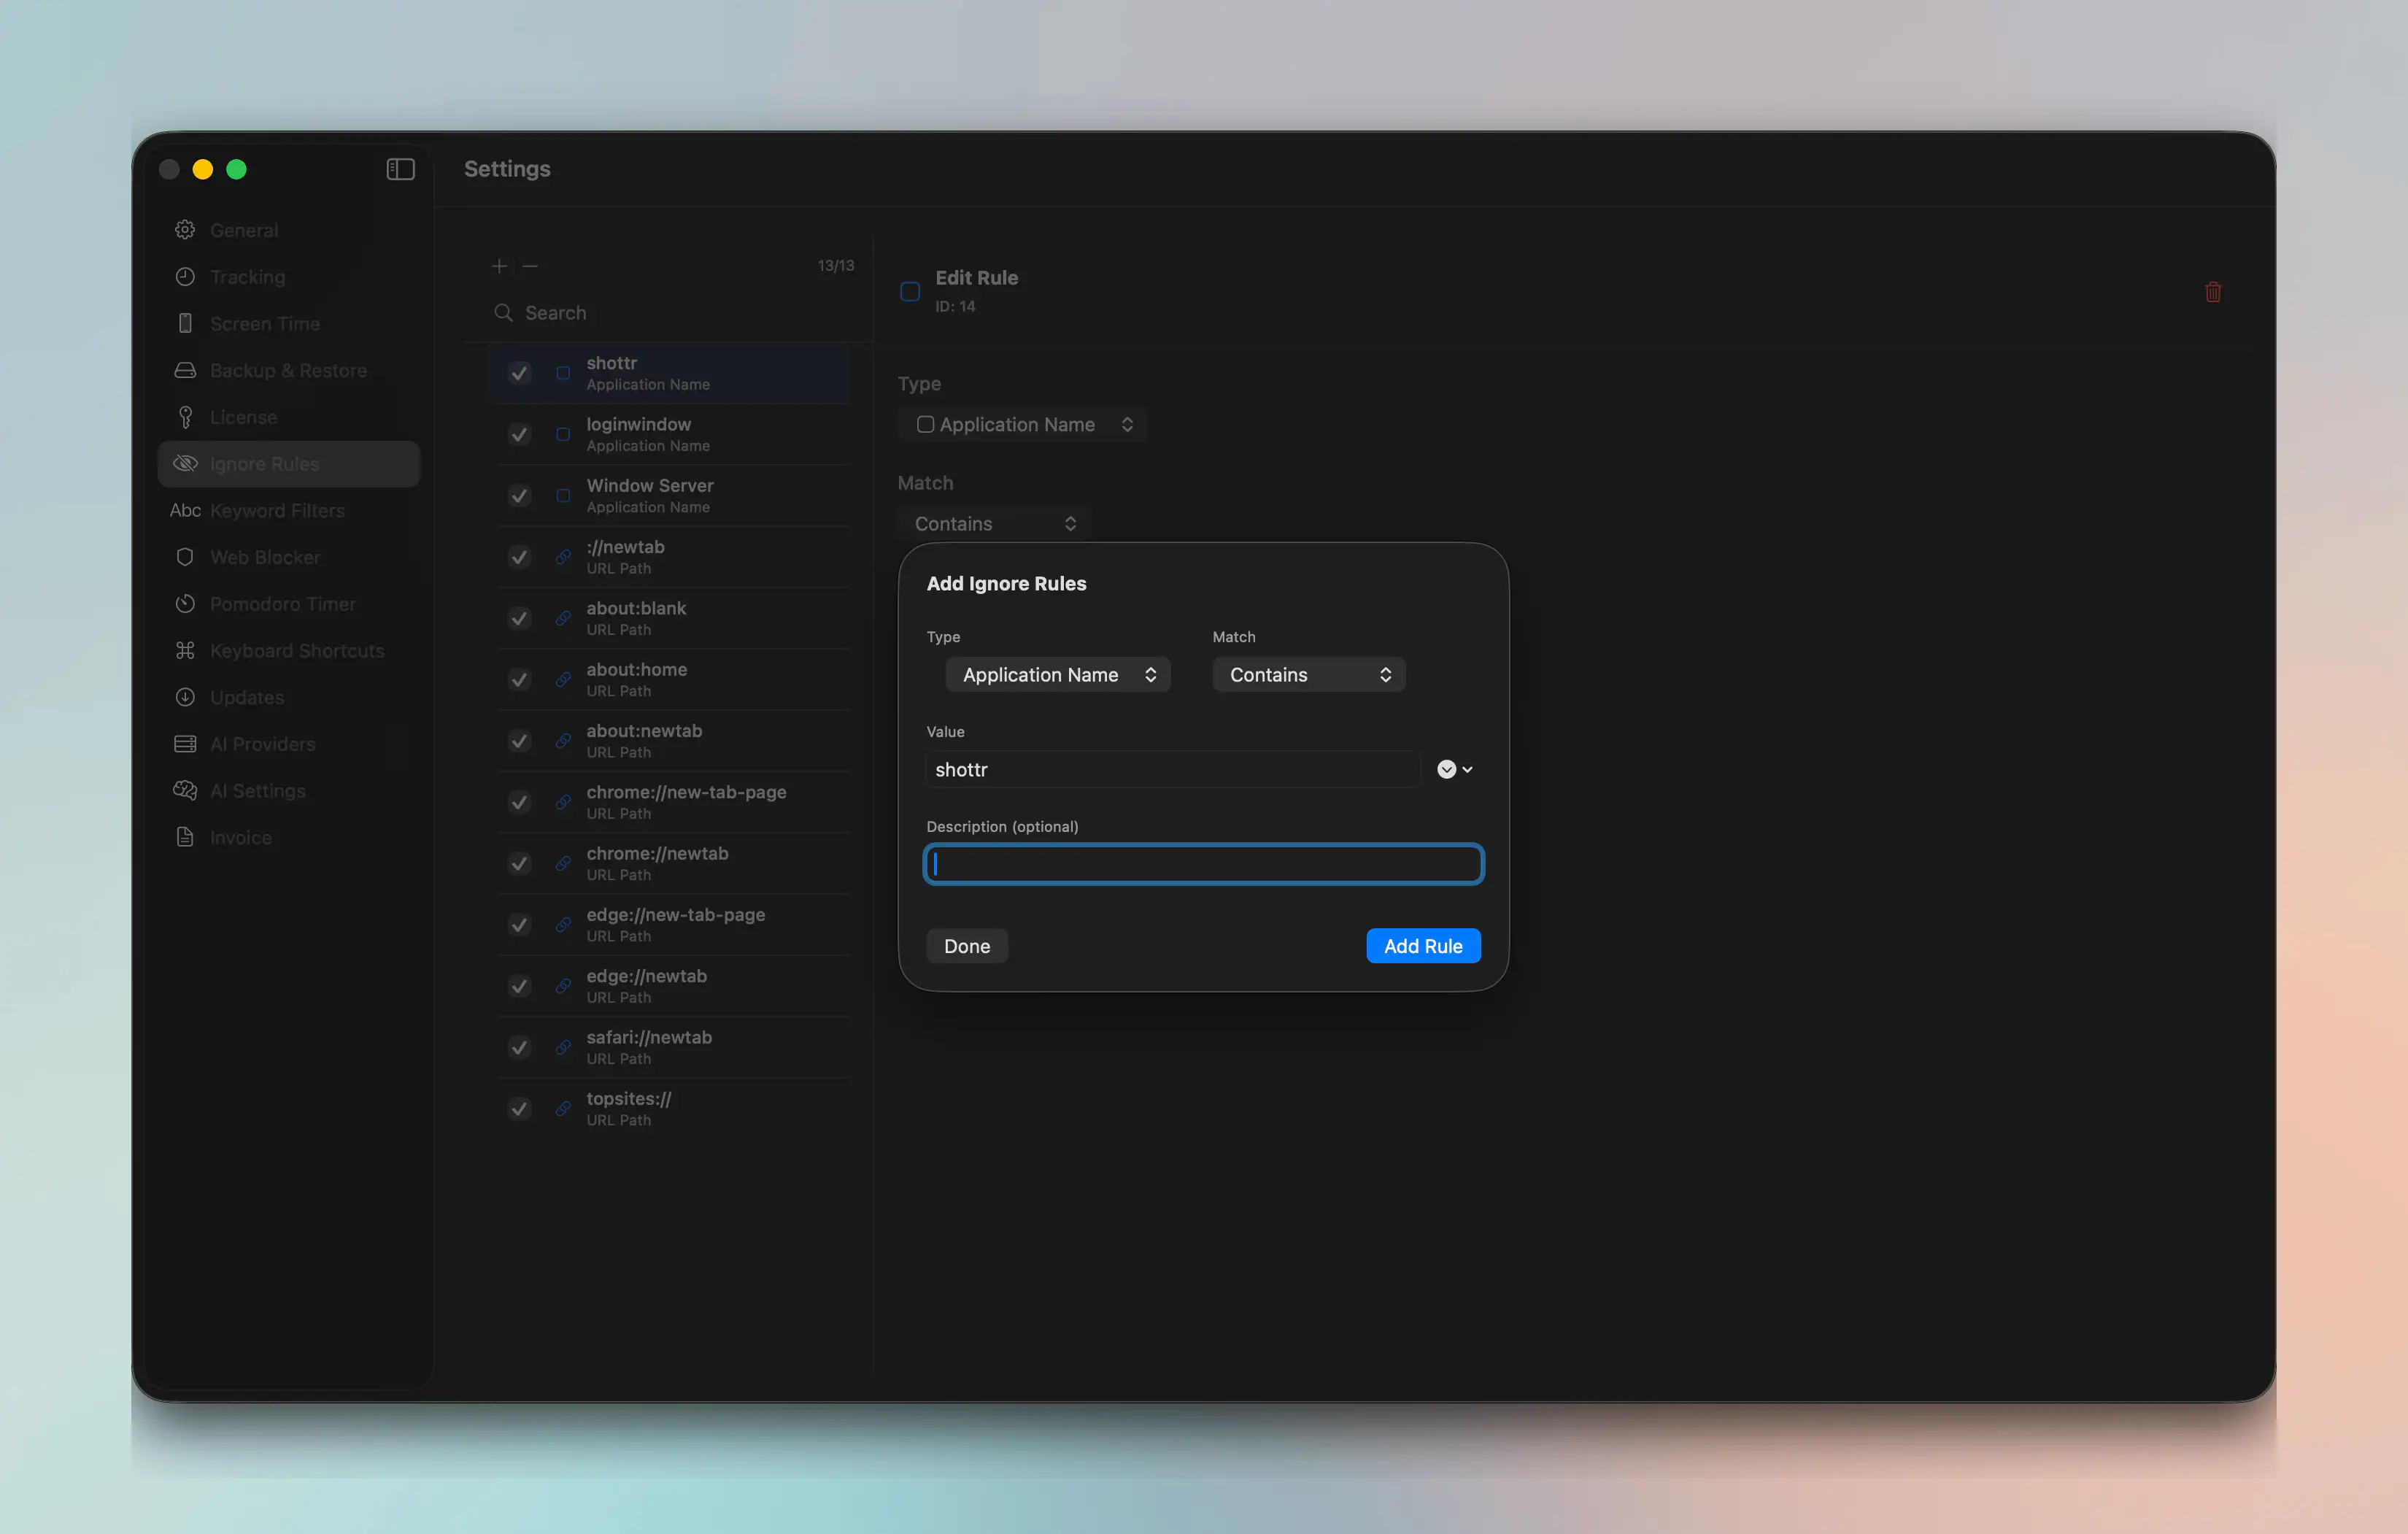2408x1534 pixels.
Task: Toggle the sidebar panel icon
Action: pyautogui.click(x=400, y=169)
